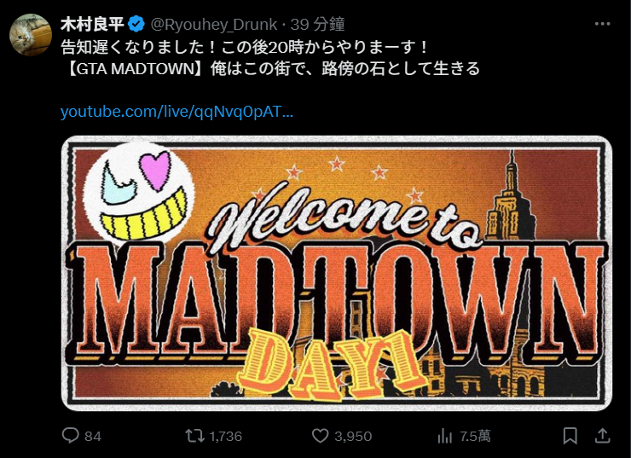Click the 3,950 likes count
This screenshot has height=458, width=631.
pos(353,437)
